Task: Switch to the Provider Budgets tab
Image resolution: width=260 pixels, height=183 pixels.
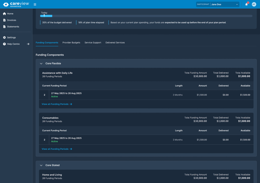Action: pos(71,43)
